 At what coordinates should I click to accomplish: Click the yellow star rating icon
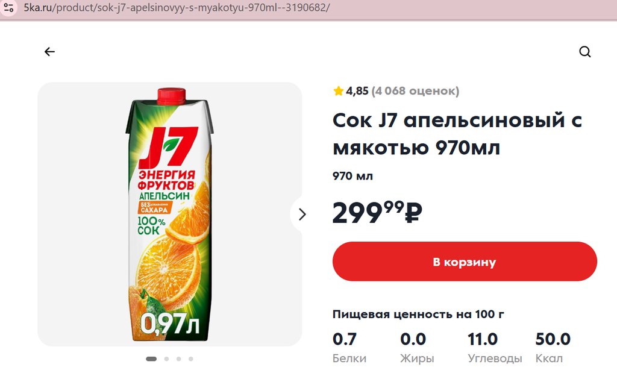click(338, 91)
